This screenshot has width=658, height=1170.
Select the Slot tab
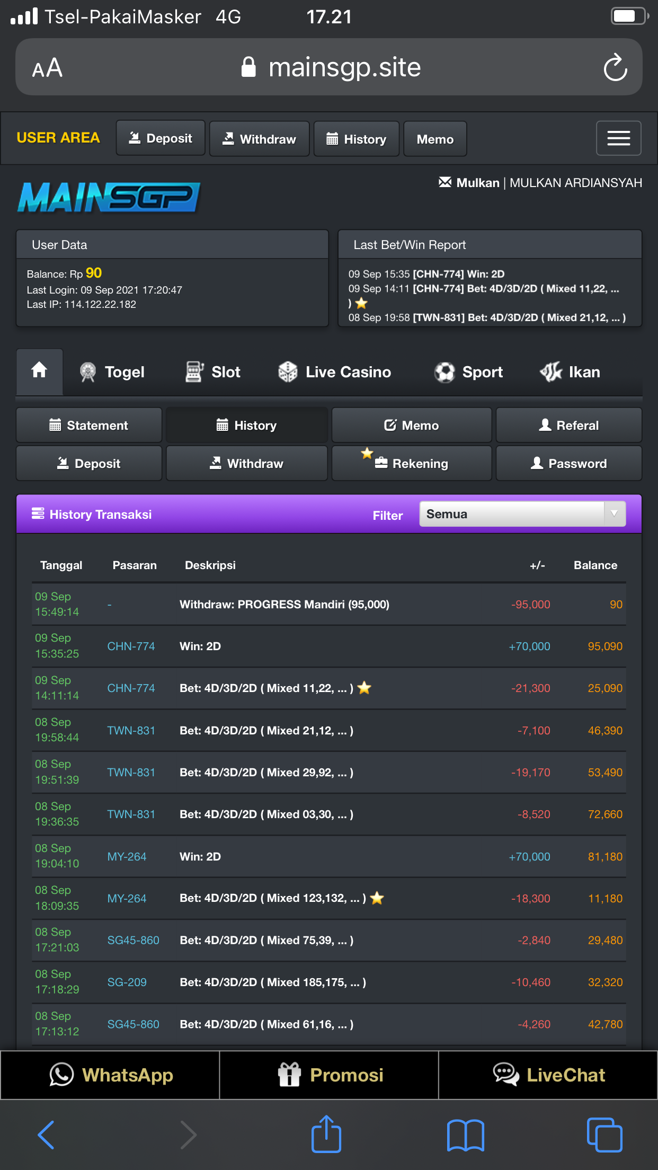click(213, 372)
